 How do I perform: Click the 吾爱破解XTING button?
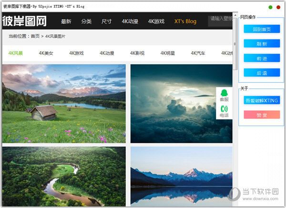point(262,100)
